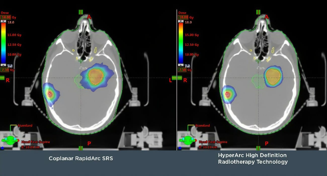Viewport: 327px width, 176px height.
Task: Click the red 'P' posterior label in HyperArc view
Action: tap(267, 144)
